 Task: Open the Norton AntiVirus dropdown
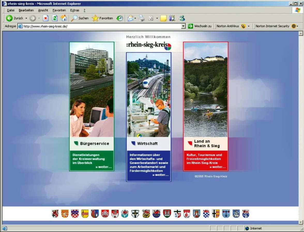(x=249, y=26)
